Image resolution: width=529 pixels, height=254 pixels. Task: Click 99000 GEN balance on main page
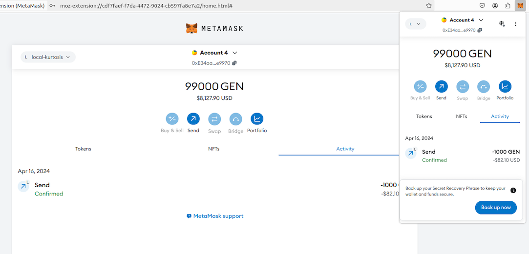pos(214,87)
